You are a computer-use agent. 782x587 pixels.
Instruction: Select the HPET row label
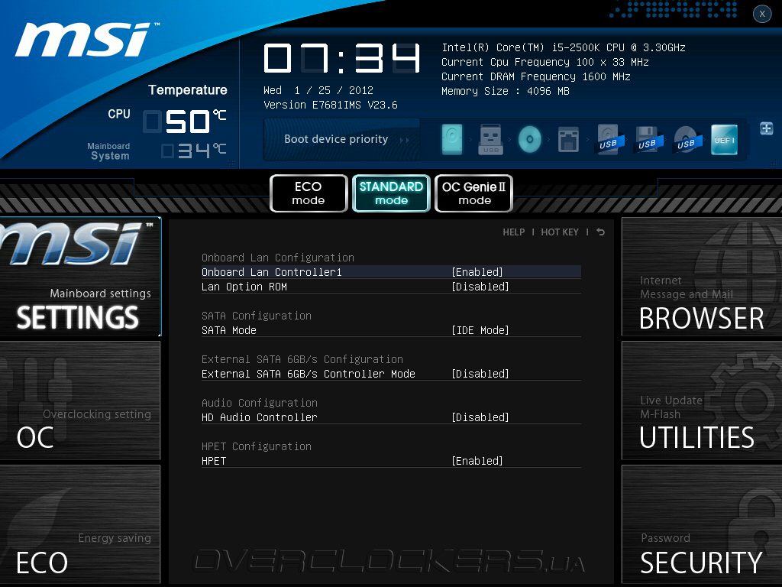(214, 461)
